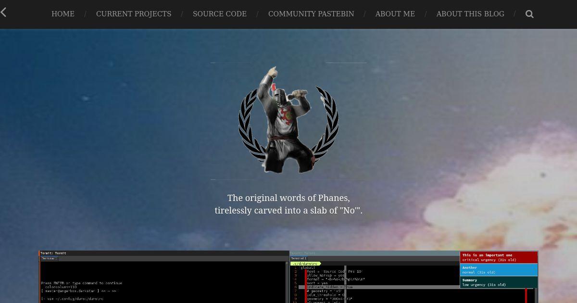Select the 'Terminal 1' tab in left screenshot

(49, 258)
